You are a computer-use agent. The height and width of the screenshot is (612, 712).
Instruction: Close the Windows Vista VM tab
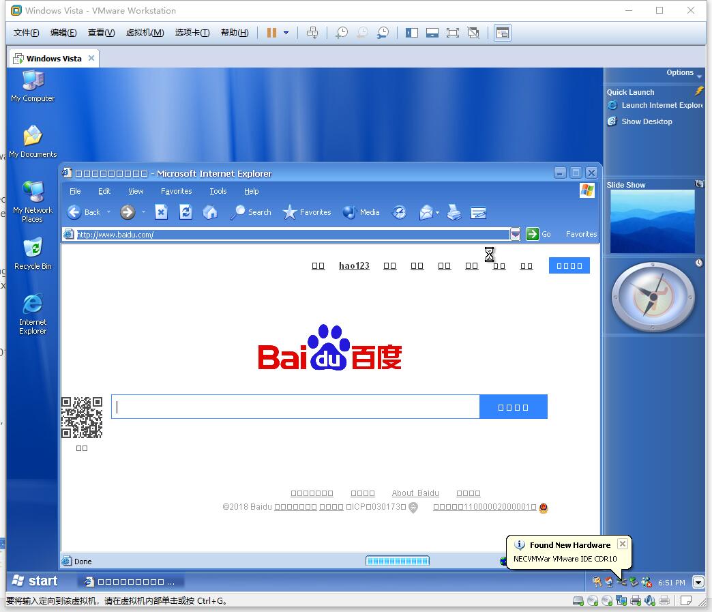(x=91, y=58)
